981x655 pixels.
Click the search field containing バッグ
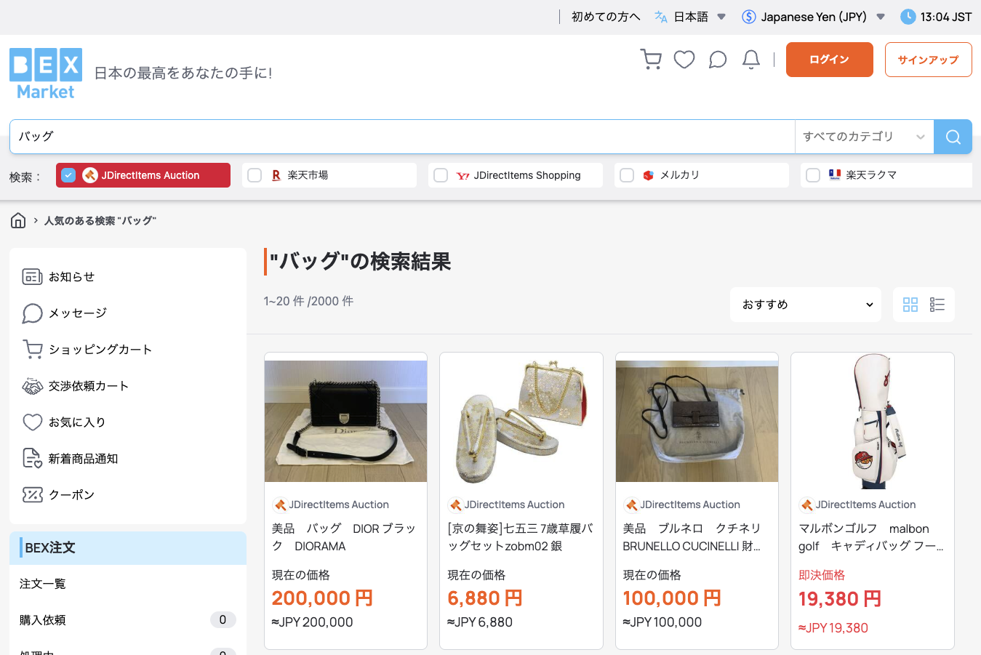click(402, 137)
